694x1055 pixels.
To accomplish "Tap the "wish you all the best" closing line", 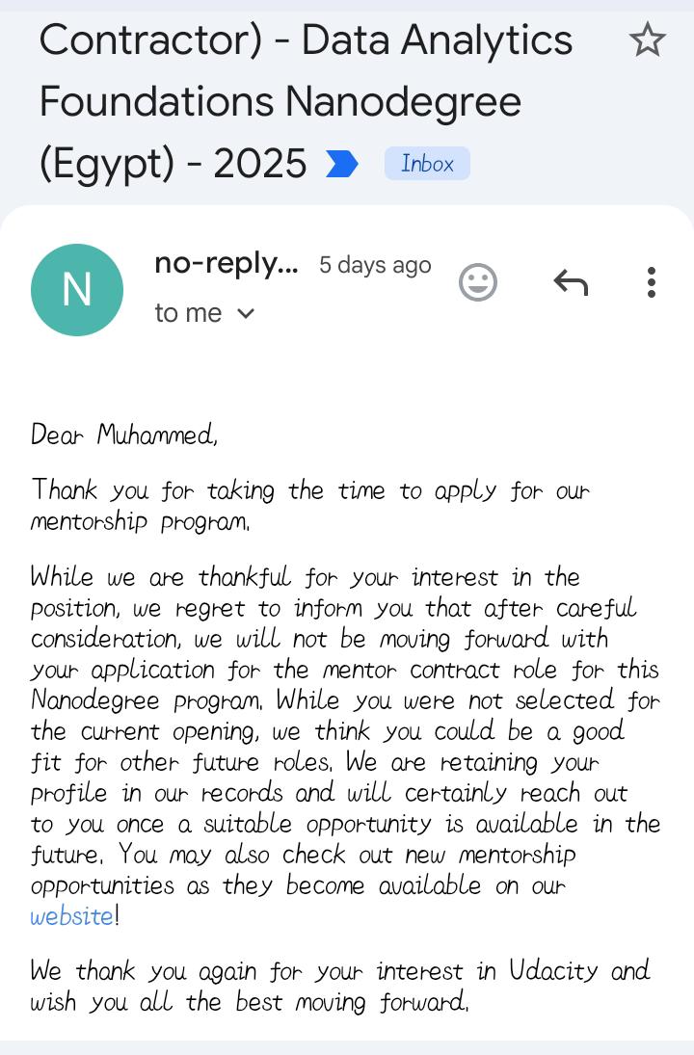I will [x=249, y=1002].
